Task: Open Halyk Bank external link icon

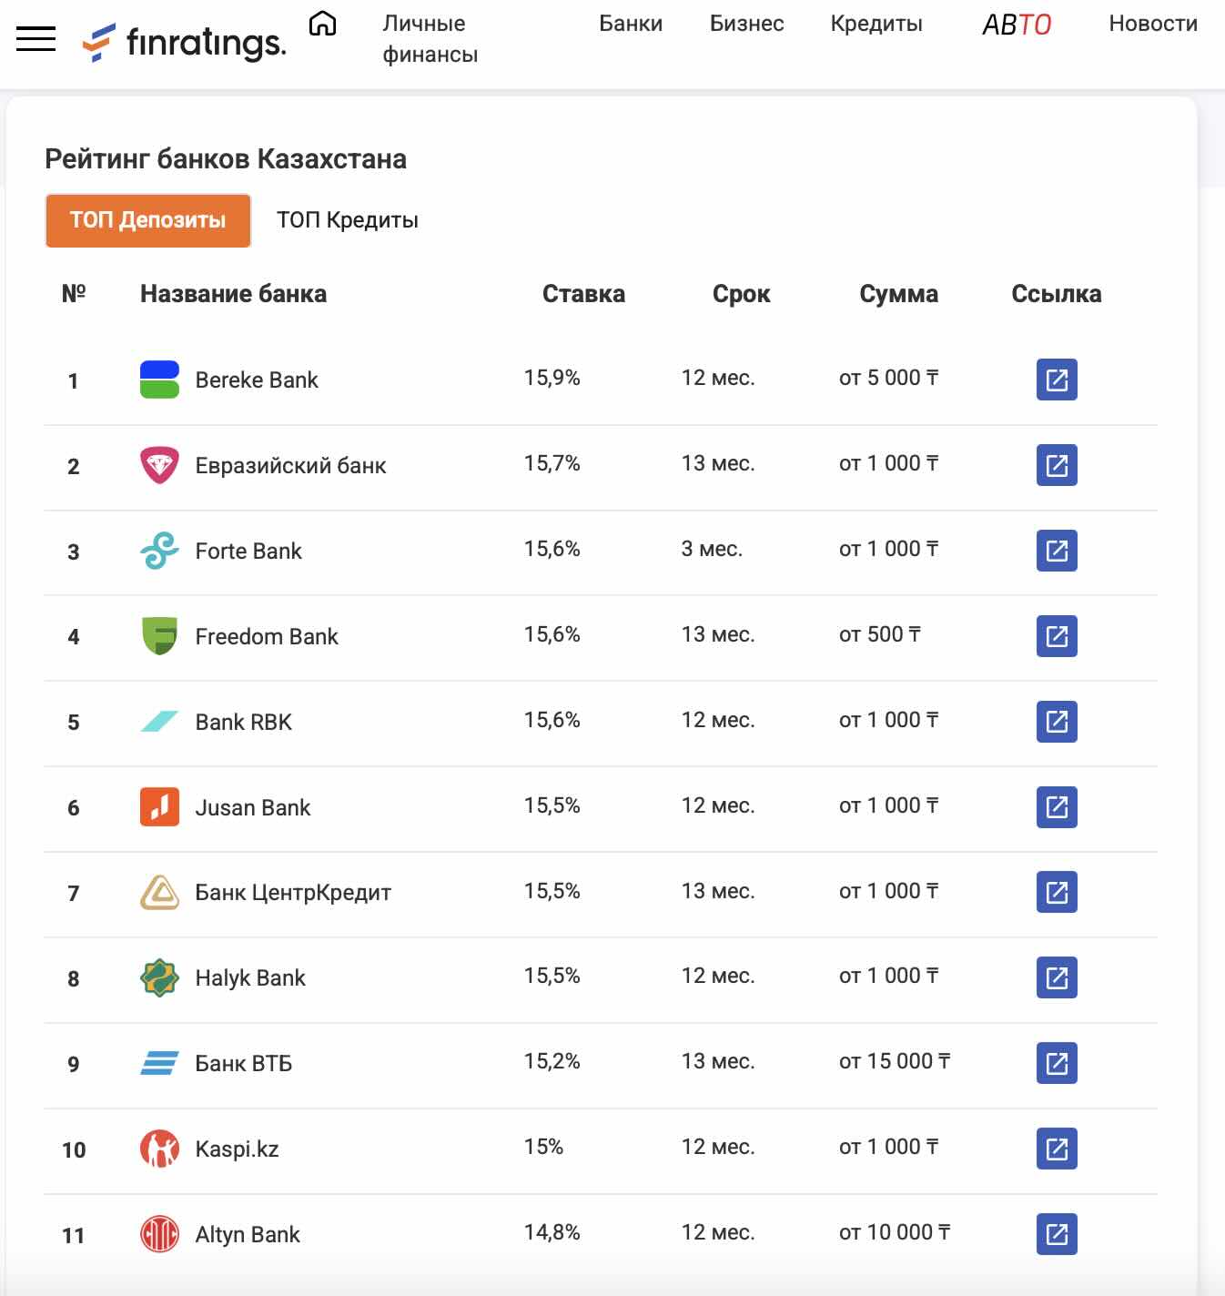Action: coord(1057,977)
